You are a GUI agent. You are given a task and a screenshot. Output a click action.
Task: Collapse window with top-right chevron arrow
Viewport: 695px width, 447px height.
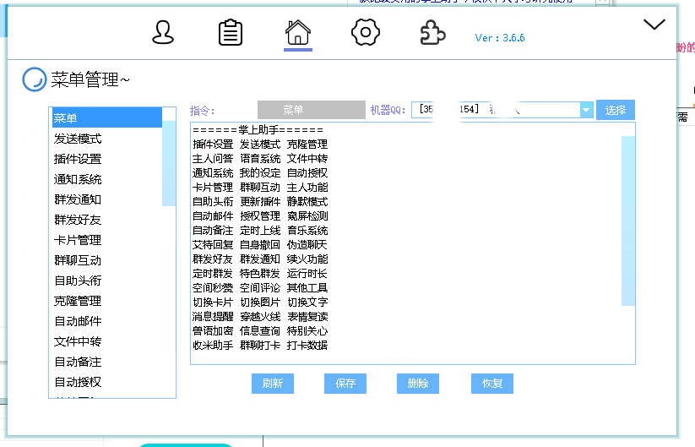[654, 25]
